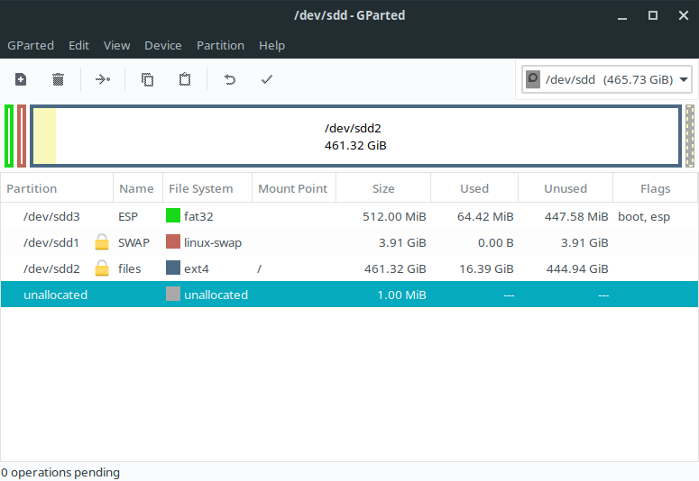Sort by the Partition column header

(x=57, y=188)
